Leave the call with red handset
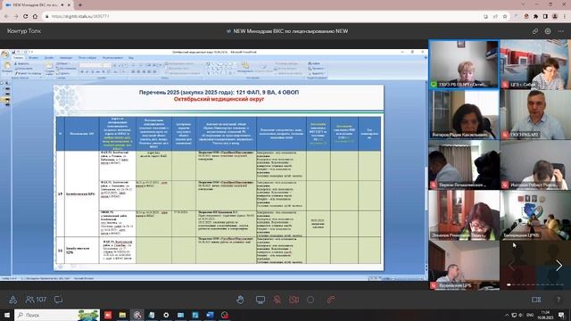The image size is (571, 321). pos(331,300)
